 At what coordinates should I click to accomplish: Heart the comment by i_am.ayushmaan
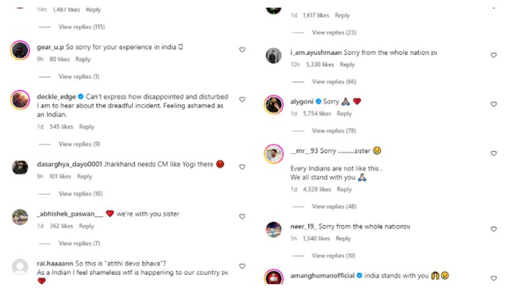click(x=493, y=55)
